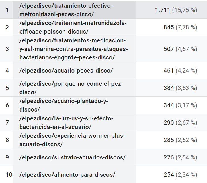Select the acuario-peces-disco page path

[66, 70]
